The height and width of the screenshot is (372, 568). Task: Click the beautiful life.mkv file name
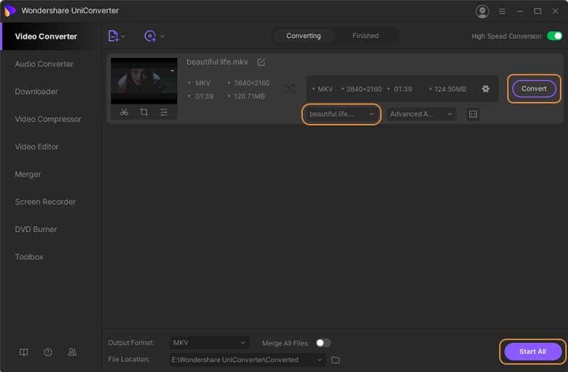click(x=217, y=62)
